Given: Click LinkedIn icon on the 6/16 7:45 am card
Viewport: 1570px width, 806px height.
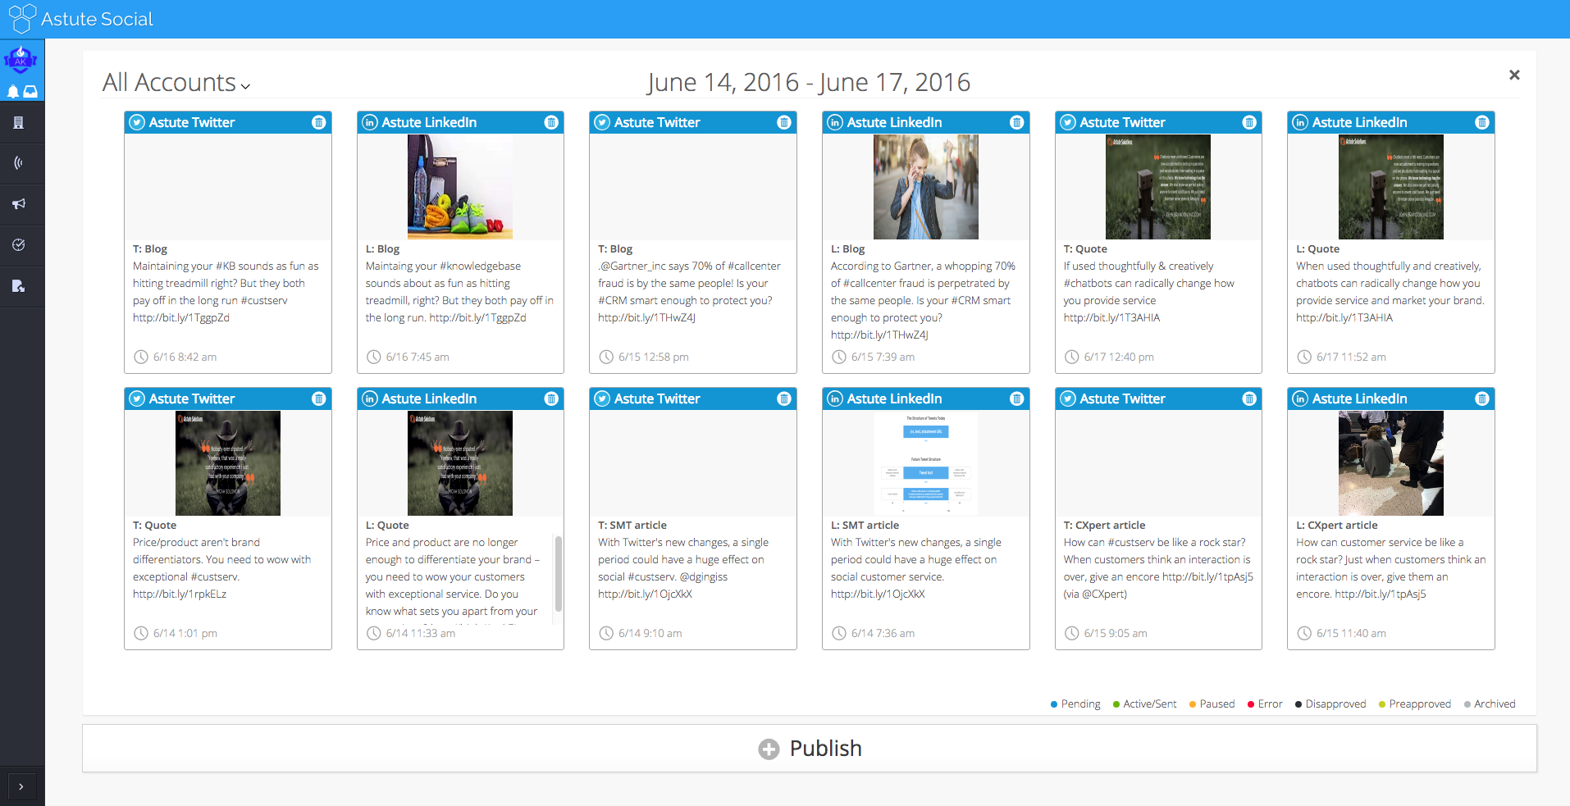Looking at the screenshot, I should pyautogui.click(x=370, y=122).
